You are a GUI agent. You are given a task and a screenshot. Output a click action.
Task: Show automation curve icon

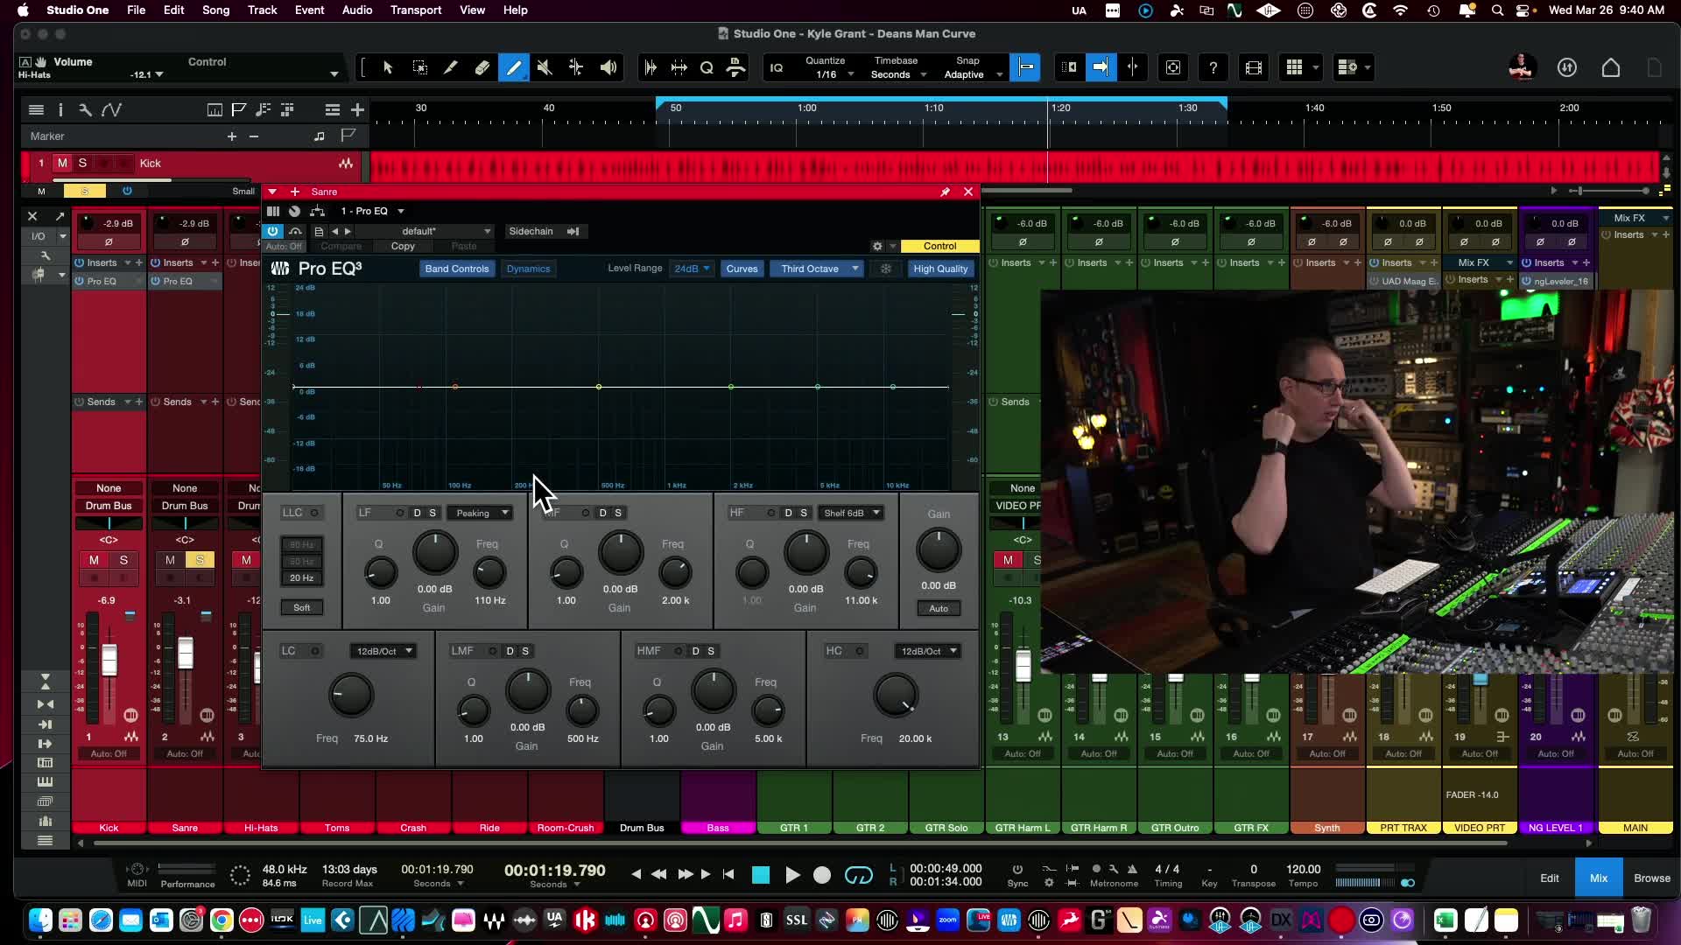point(112,109)
